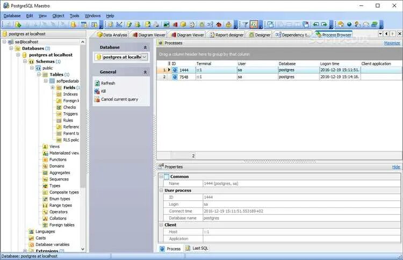Click the Properties panel header icon
This screenshot has width=403, height=260.
tap(161, 167)
